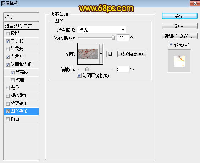Click the style preview thumbnail under 预览
The image size is (200, 163).
click(179, 61)
